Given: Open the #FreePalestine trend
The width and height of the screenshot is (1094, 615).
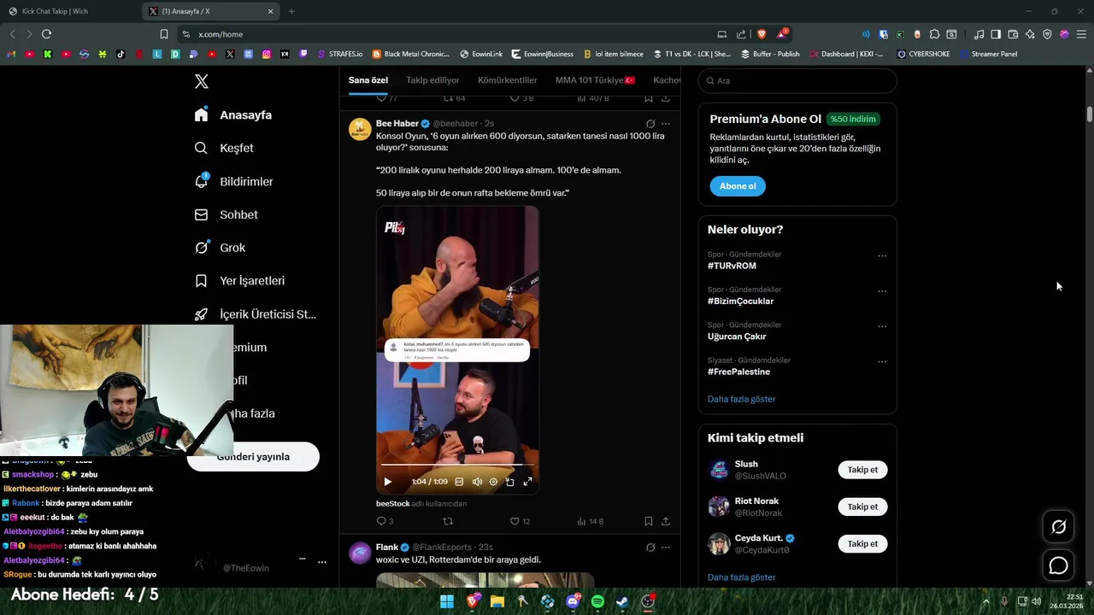Looking at the screenshot, I should coord(738,372).
